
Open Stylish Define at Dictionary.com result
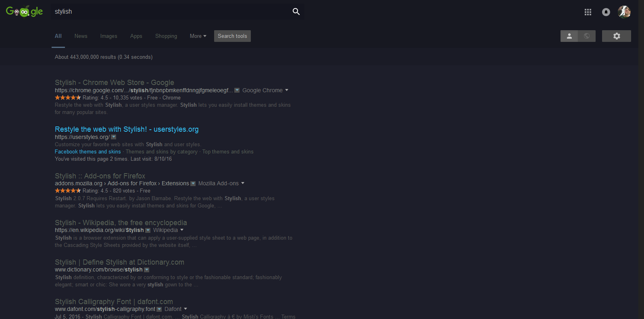pyautogui.click(x=119, y=262)
